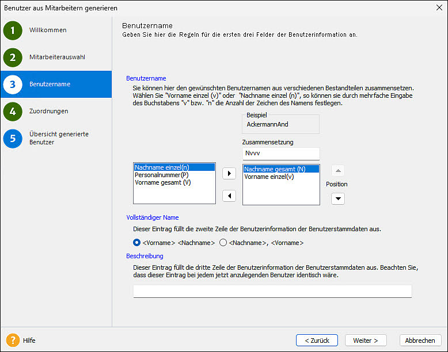Click the Beschreibung input field
The image size is (448, 352).
click(x=272, y=292)
